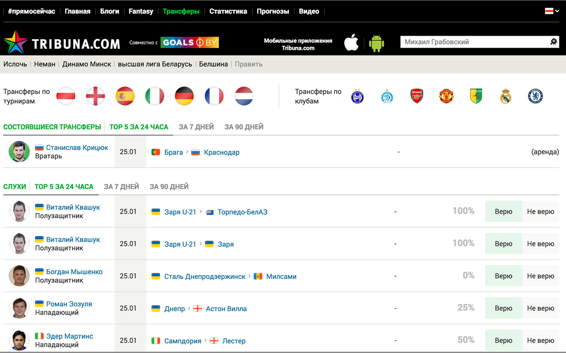Image resolution: width=566 pixels, height=353 pixels.
Task: Open Прогнозы in top menu
Action: (273, 11)
